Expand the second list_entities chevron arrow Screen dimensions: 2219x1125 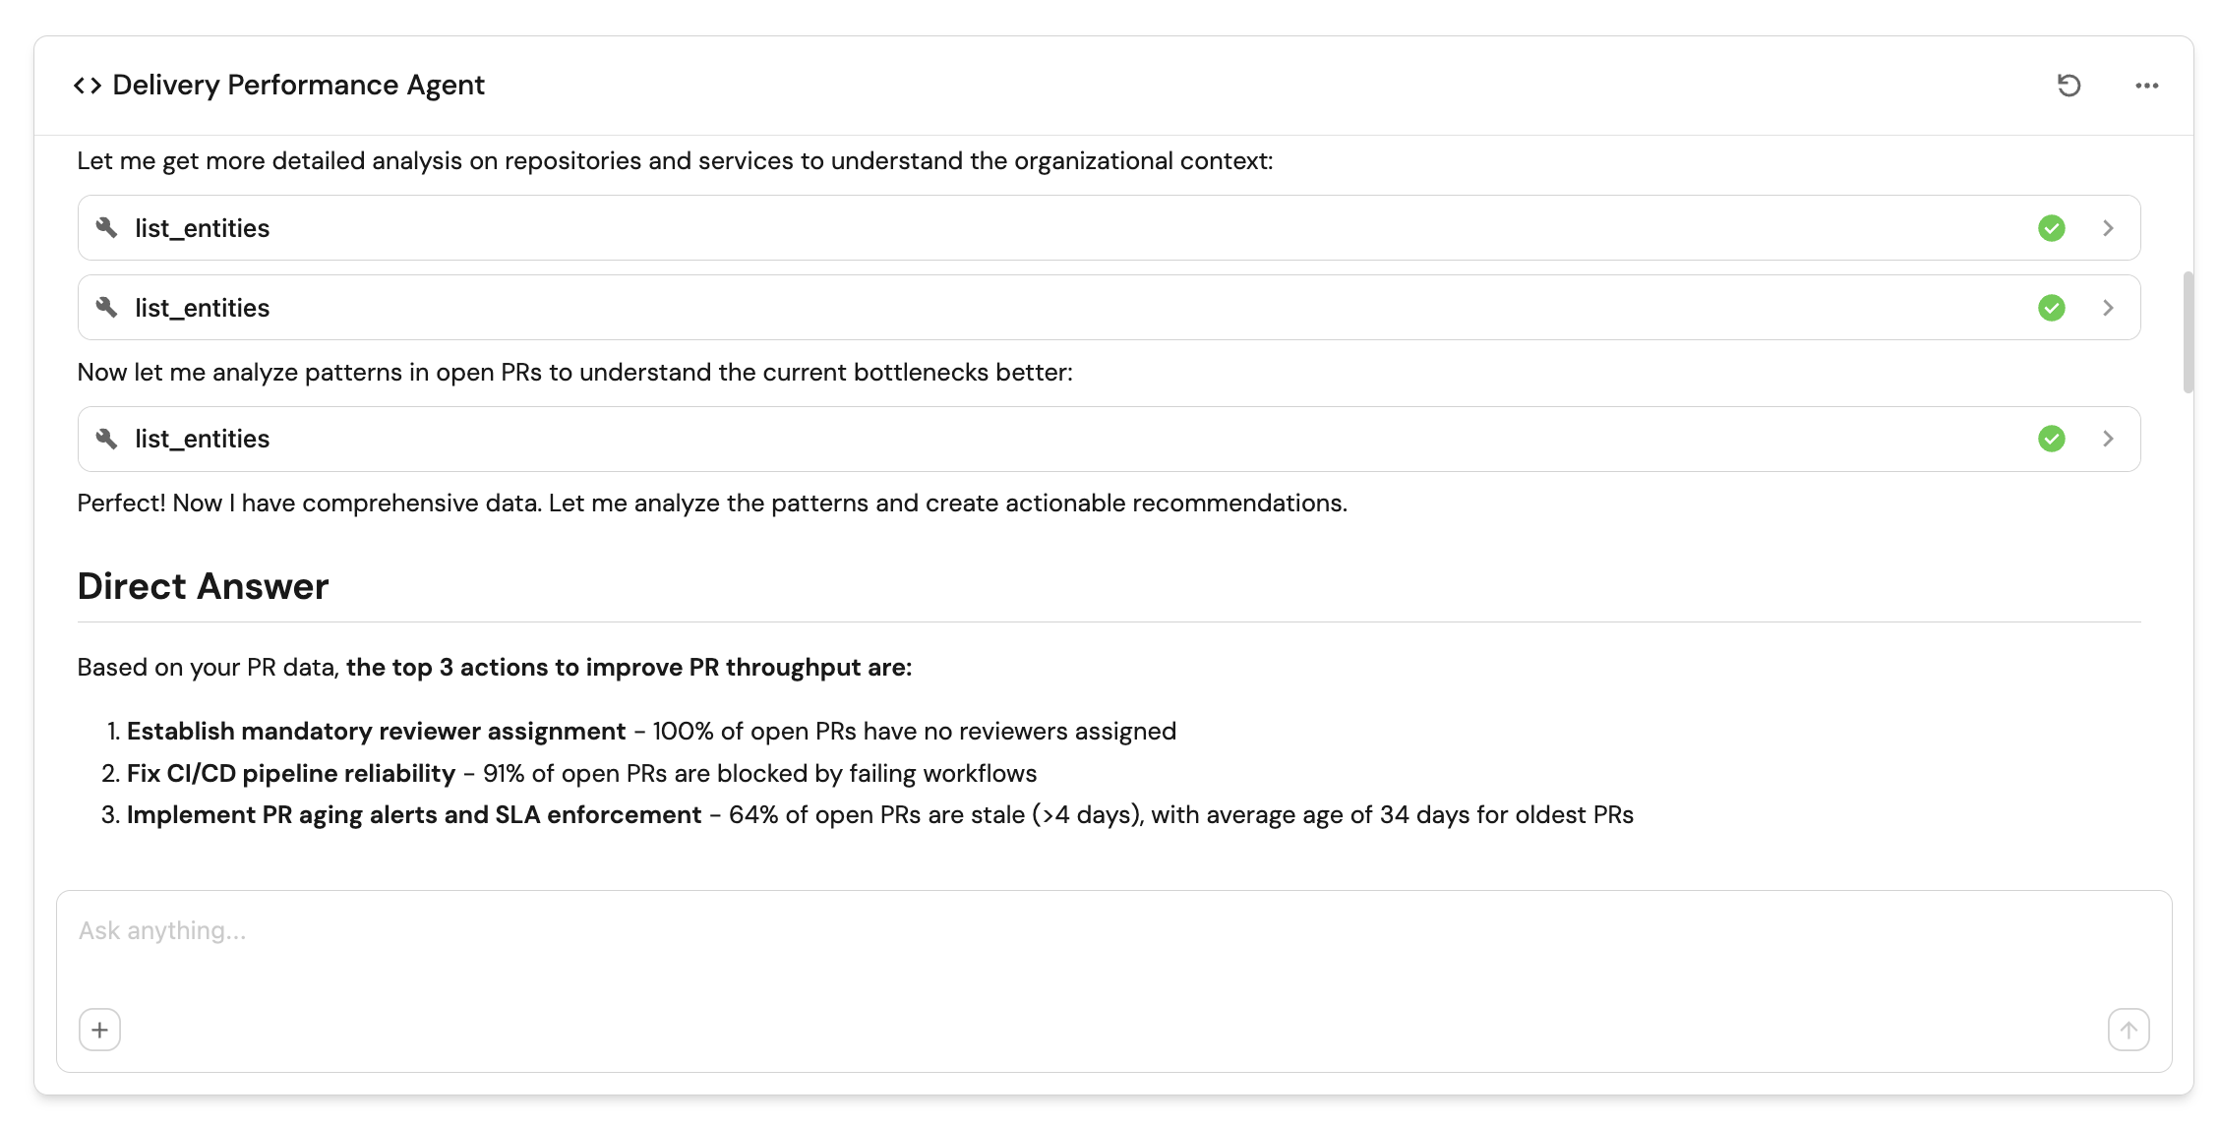pos(2108,308)
